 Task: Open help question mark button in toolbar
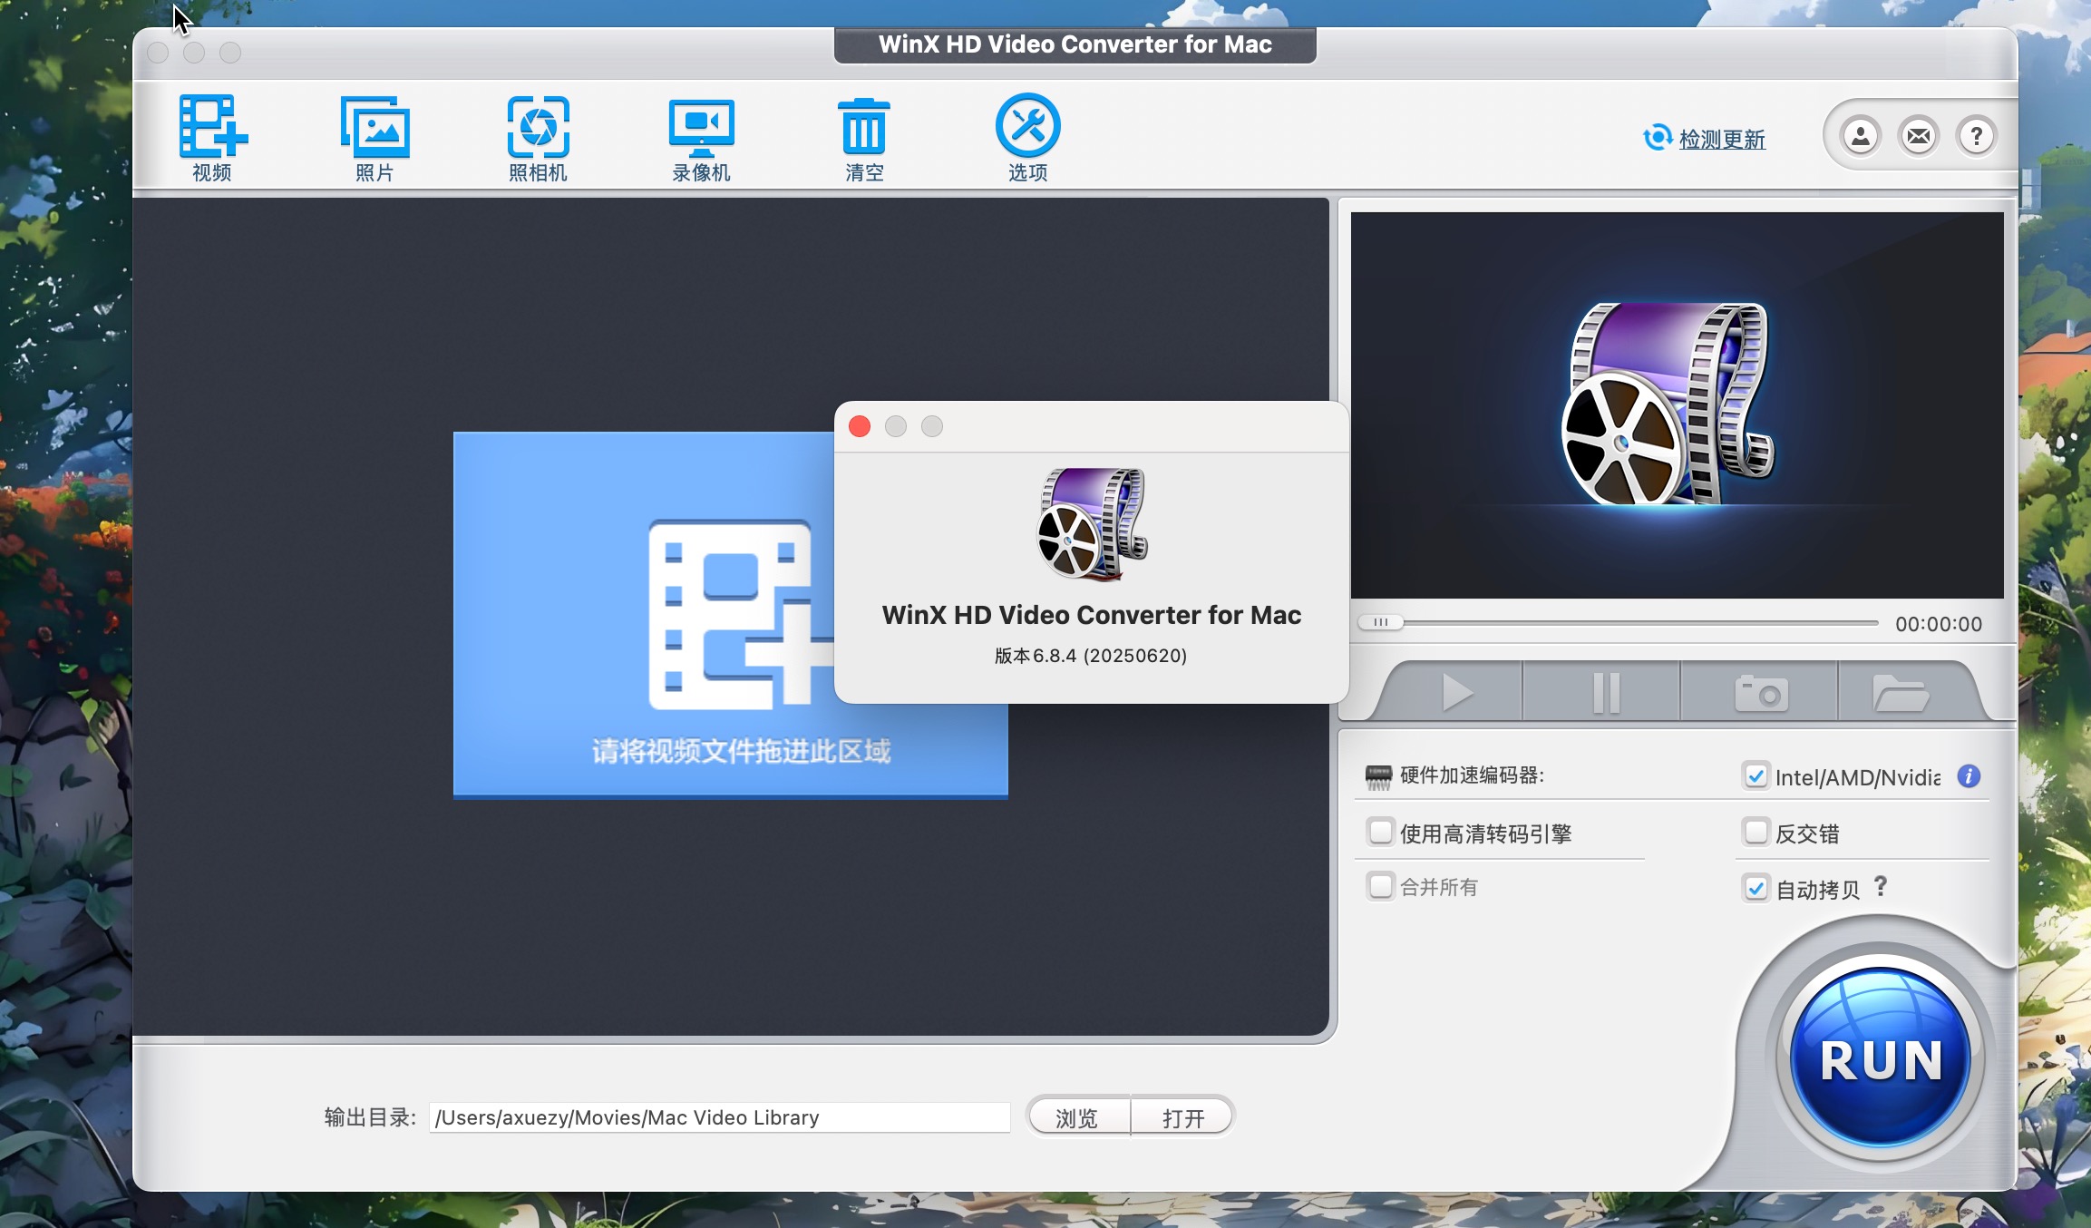pos(1977,136)
